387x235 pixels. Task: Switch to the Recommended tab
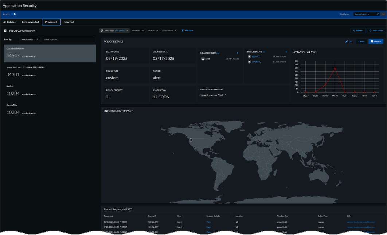click(x=30, y=22)
